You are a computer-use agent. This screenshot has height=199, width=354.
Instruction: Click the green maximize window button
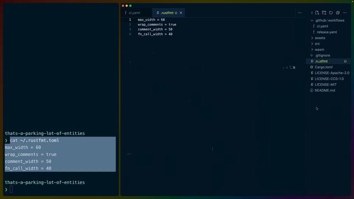pyautogui.click(x=131, y=6)
